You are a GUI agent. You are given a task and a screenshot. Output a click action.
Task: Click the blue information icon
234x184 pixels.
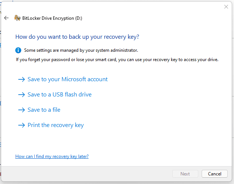pyautogui.click(x=18, y=50)
